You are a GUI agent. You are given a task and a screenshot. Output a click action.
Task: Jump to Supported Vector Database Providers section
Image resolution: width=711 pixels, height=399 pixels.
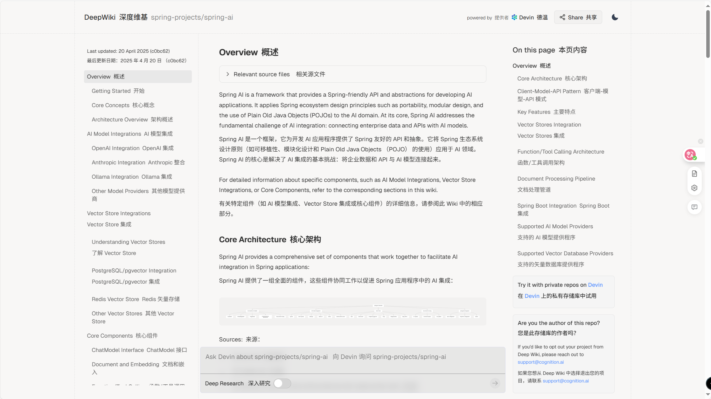click(565, 259)
